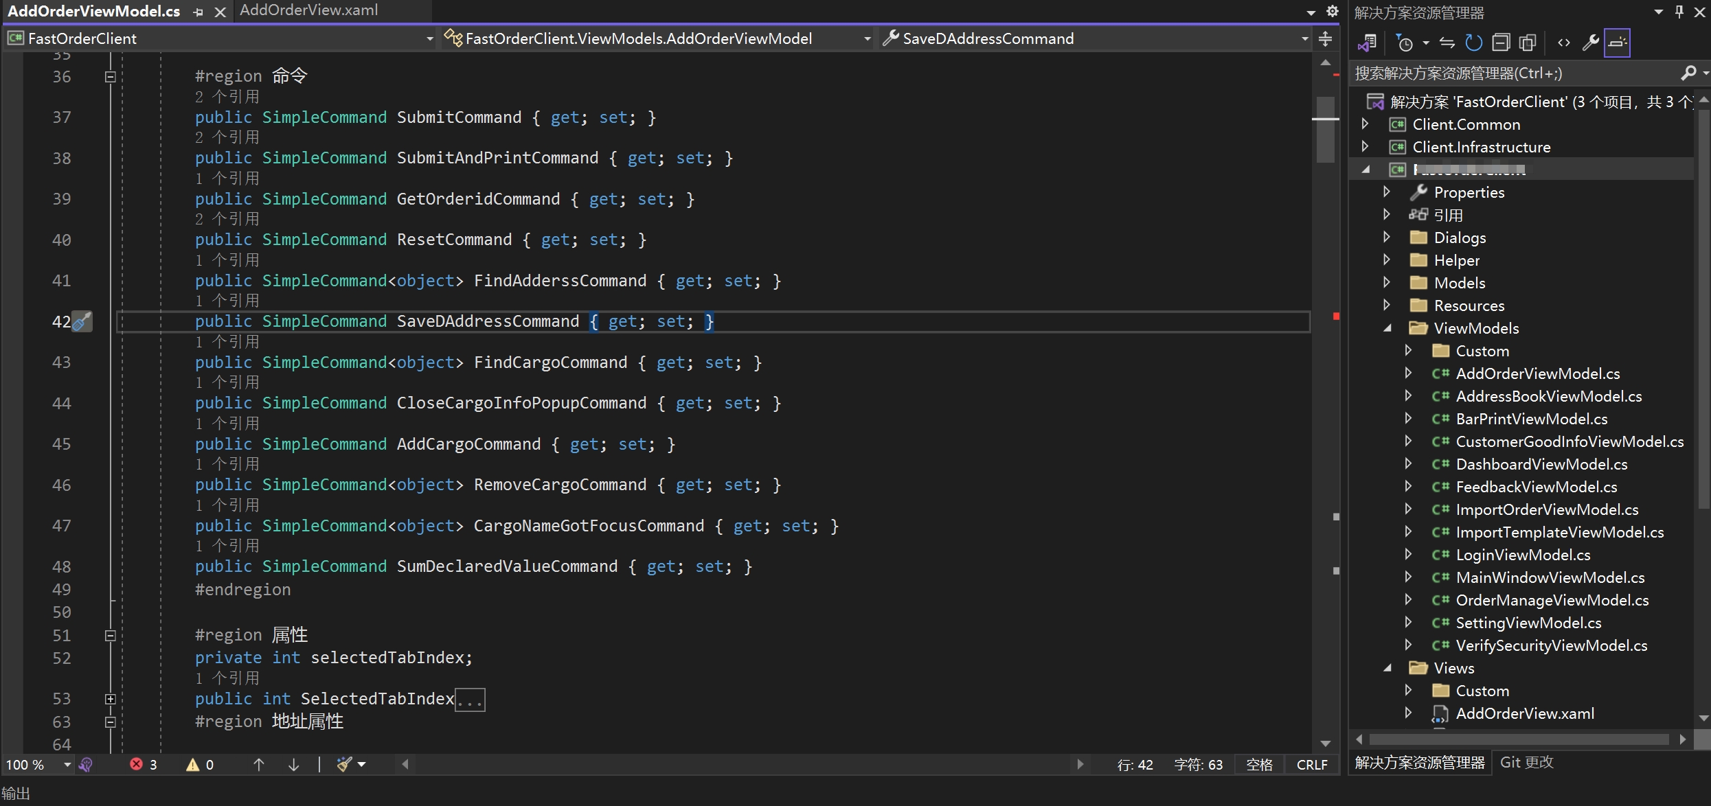Click the editor vertical scrollbar thumb

click(x=1326, y=129)
